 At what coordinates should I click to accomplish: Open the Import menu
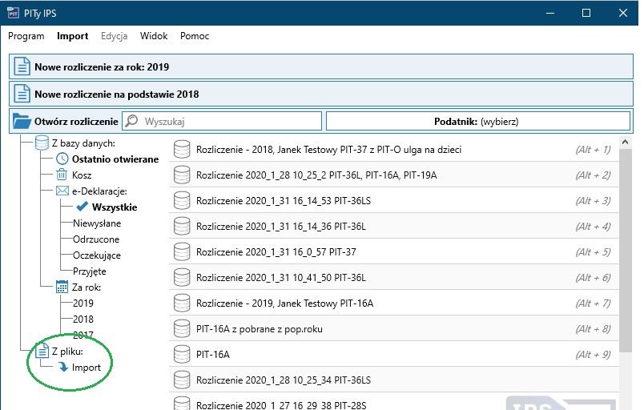click(72, 36)
